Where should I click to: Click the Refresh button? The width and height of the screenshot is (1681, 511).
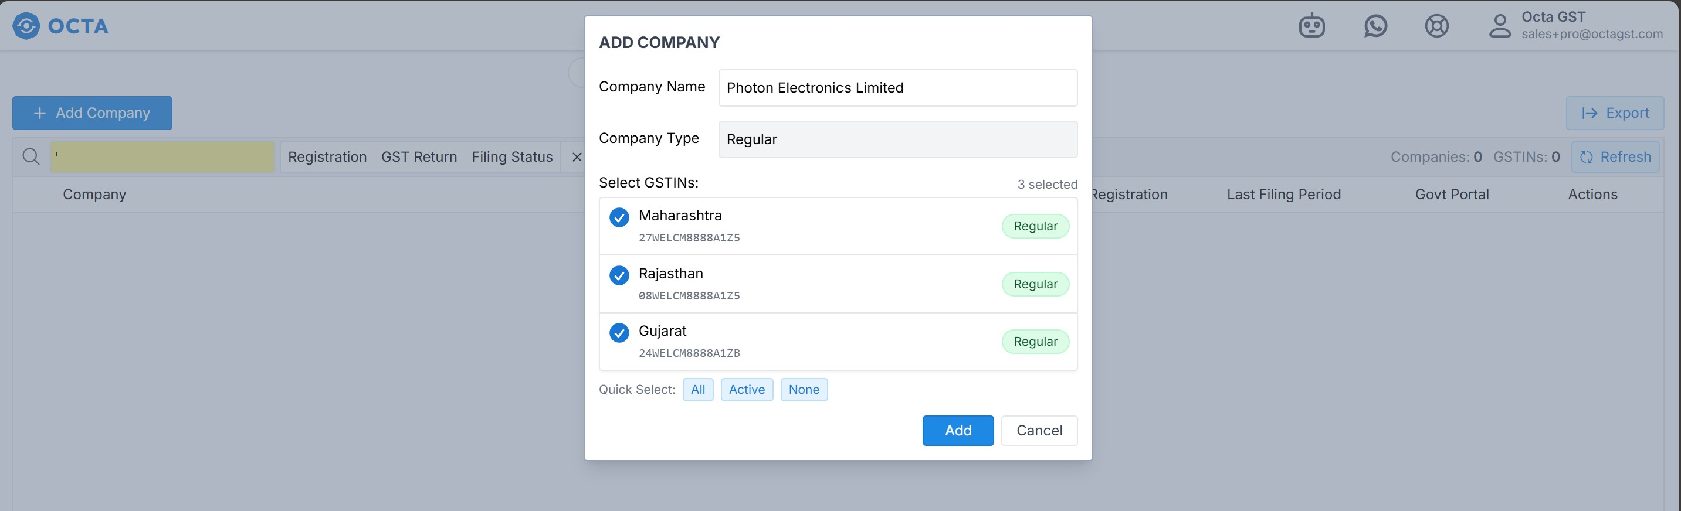1615,157
